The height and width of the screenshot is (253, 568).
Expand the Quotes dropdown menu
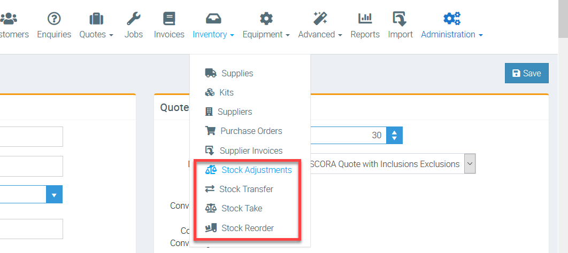tap(96, 35)
